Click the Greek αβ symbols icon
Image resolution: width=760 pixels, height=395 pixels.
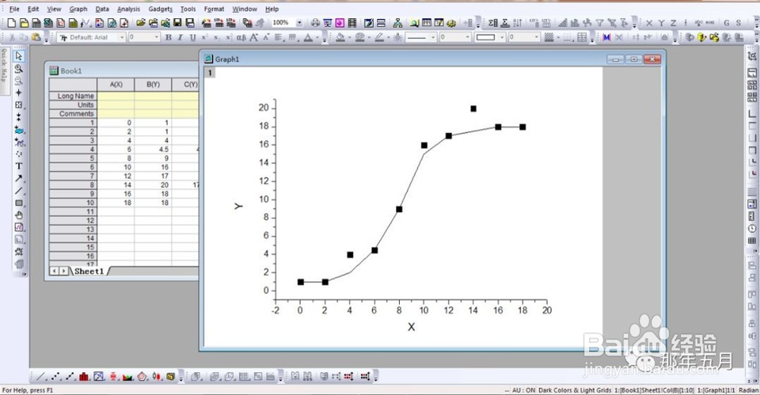point(241,37)
